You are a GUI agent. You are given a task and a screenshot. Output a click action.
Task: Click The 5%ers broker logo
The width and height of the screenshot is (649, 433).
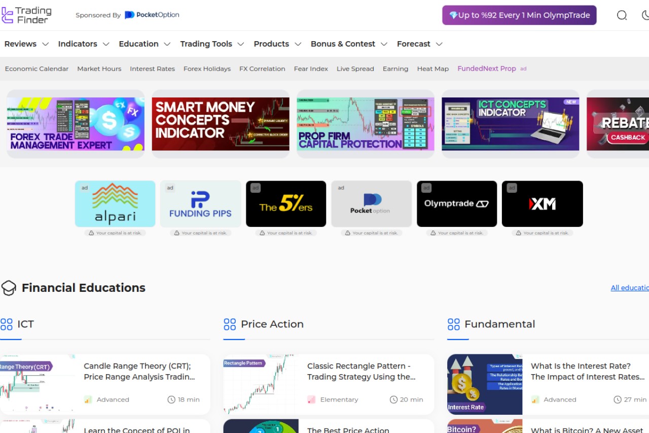286,204
